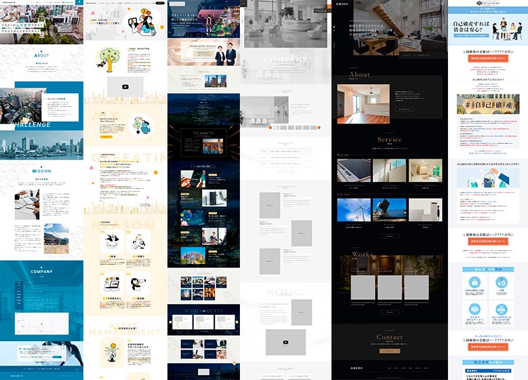The height and width of the screenshot is (380, 528).
Task: Click the GRIOS logo in the dark page header
Action: tap(342, 4)
